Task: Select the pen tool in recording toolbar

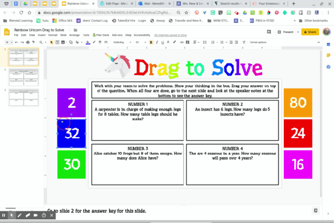Action: (x=19, y=215)
